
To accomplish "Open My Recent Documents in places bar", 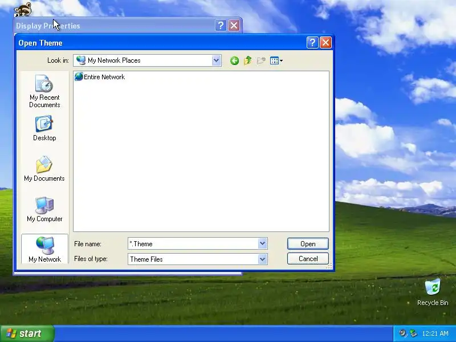I will pos(44,91).
